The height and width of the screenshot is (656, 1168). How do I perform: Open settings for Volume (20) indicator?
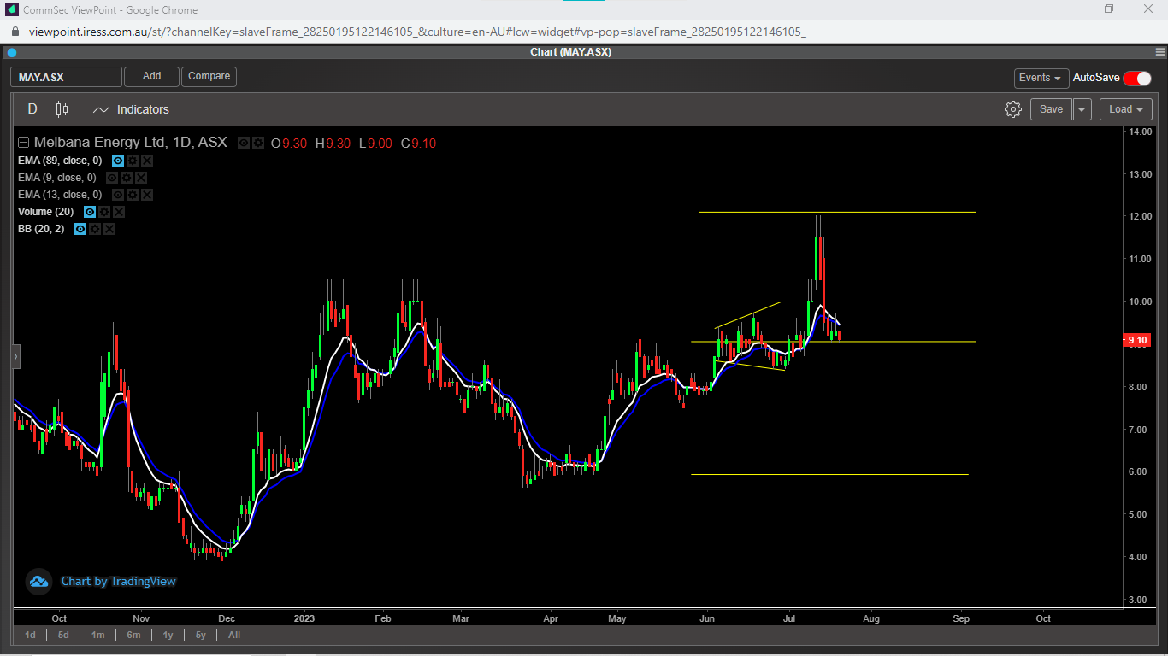pyautogui.click(x=104, y=212)
